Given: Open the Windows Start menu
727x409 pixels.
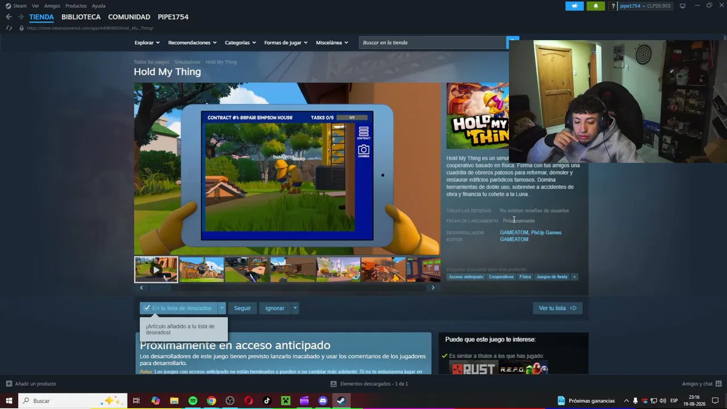Looking at the screenshot, I should pos(9,401).
